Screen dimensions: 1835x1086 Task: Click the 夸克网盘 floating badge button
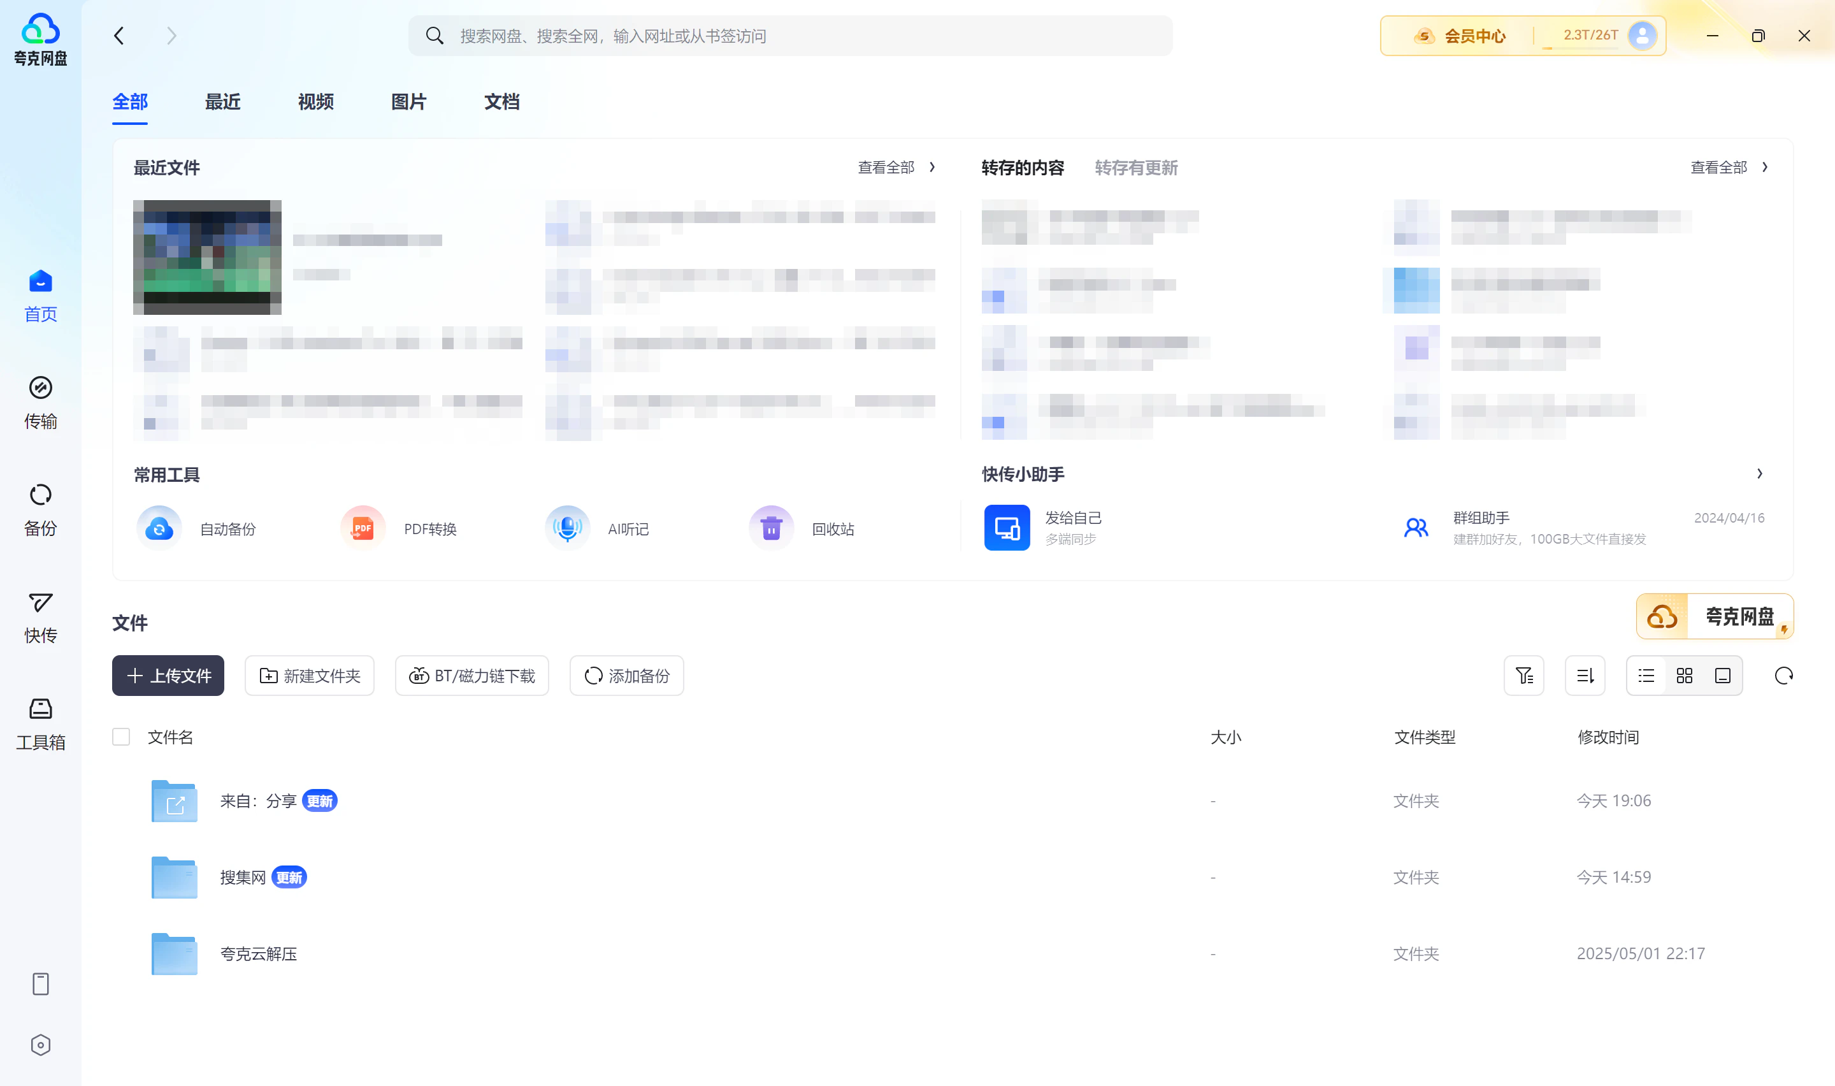pos(1715,616)
